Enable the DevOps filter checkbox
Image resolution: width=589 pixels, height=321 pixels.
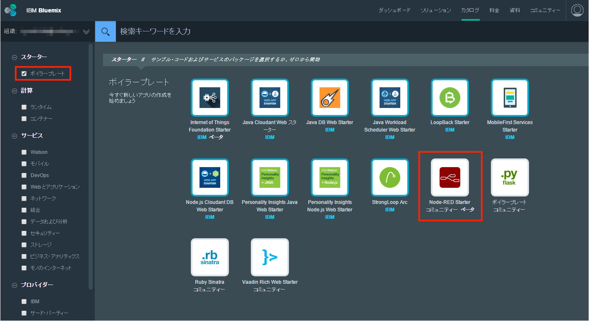click(x=24, y=175)
